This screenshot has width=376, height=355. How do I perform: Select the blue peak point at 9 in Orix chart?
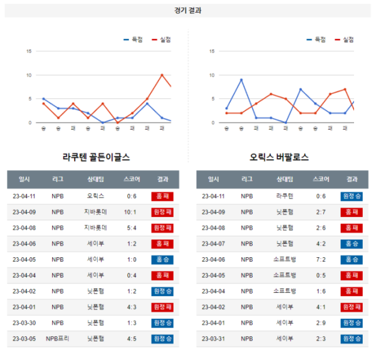tap(241, 80)
